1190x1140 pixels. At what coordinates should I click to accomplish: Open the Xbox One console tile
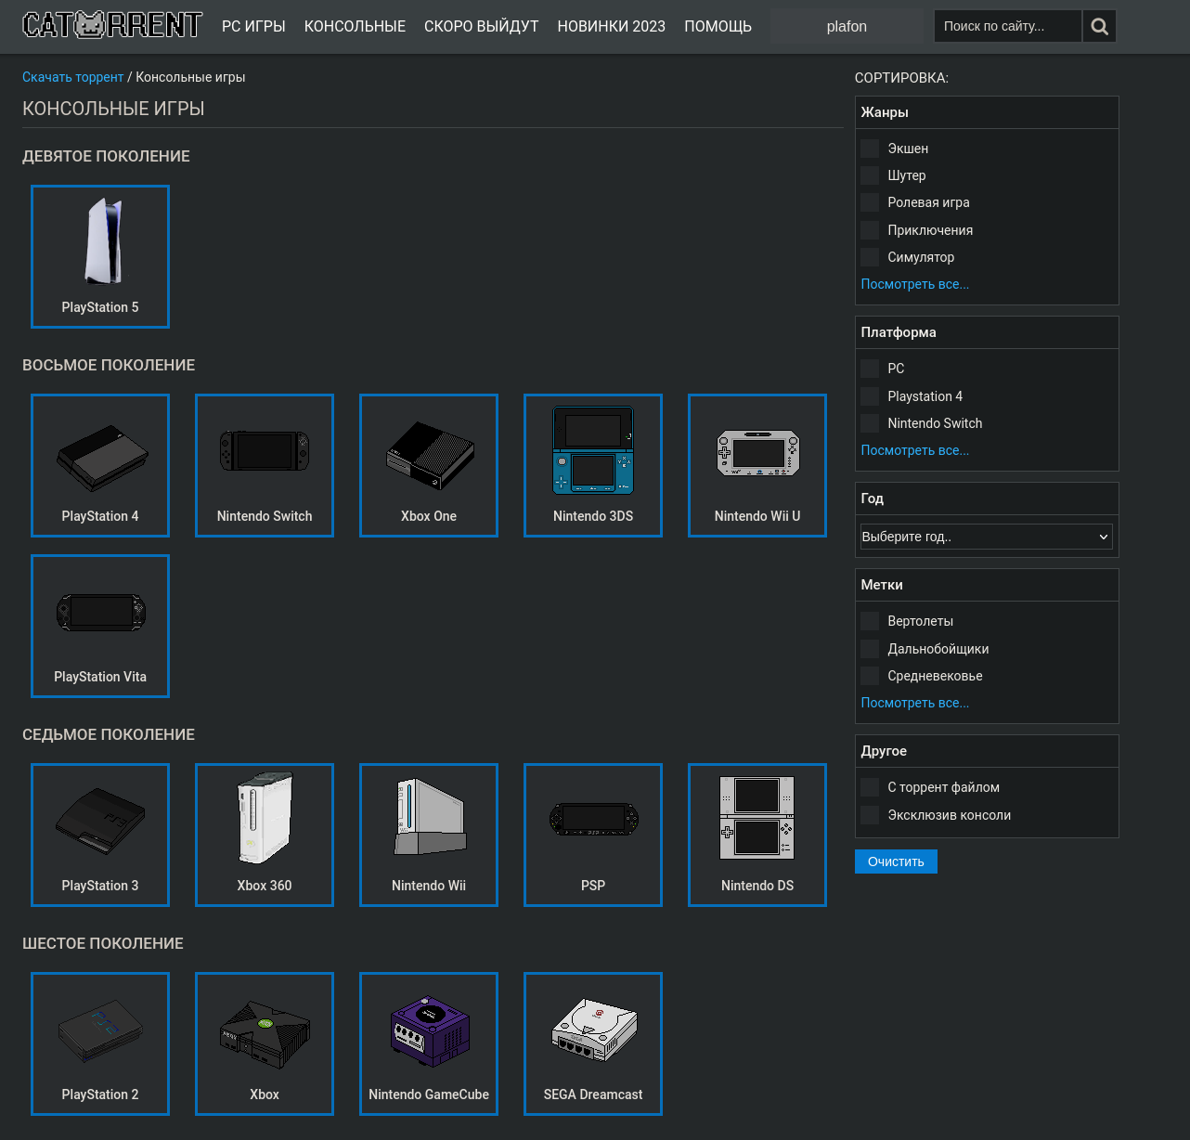(429, 465)
